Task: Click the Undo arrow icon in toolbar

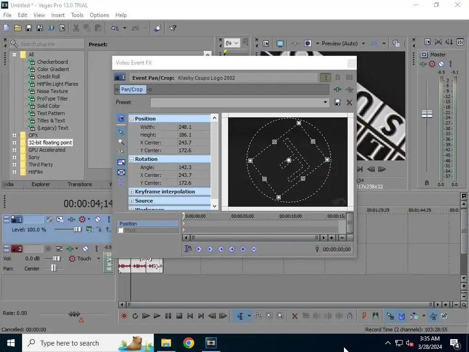Action: 115,28
